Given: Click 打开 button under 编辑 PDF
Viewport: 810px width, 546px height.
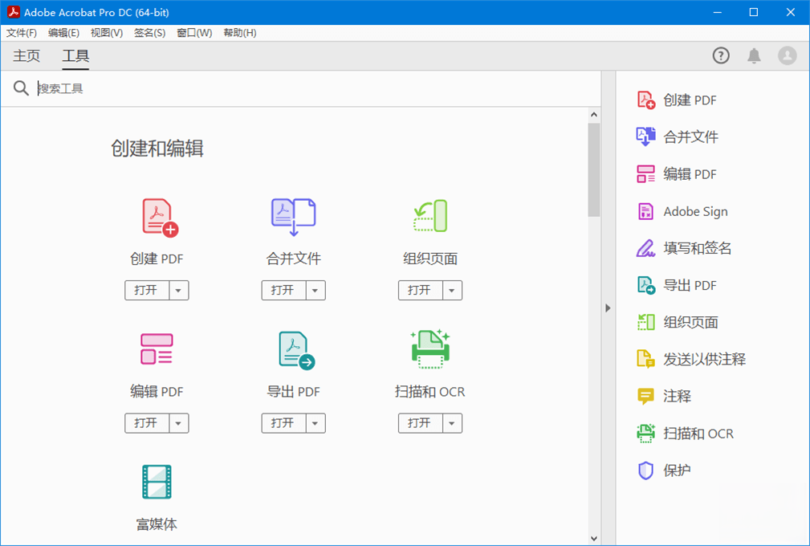Looking at the screenshot, I should pyautogui.click(x=147, y=423).
